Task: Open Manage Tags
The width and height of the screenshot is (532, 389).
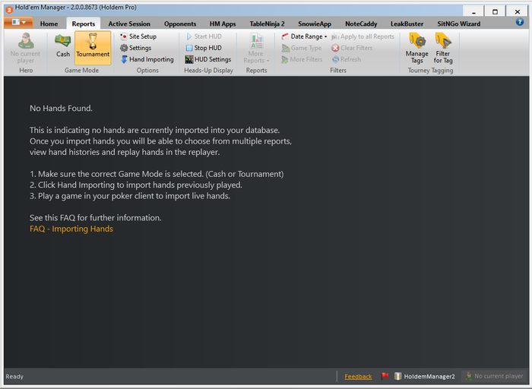Action: (417, 48)
